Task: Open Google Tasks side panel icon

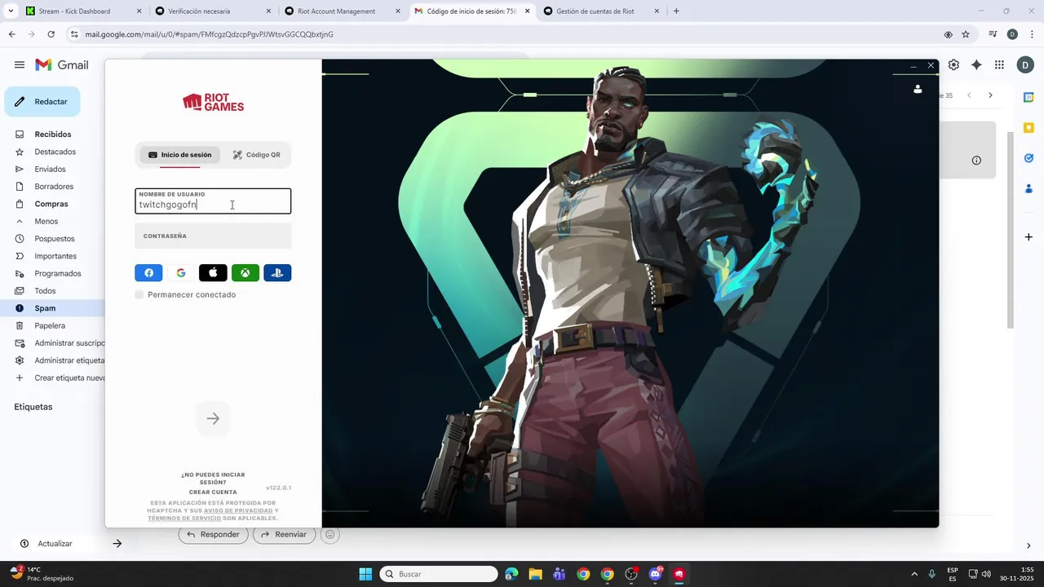Action: (x=1029, y=158)
